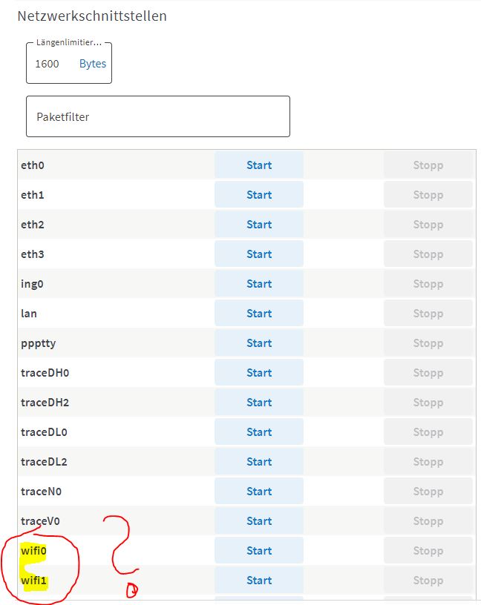This screenshot has height=605, width=481.
Task: Start packet capture on wifi0
Action: pos(259,551)
